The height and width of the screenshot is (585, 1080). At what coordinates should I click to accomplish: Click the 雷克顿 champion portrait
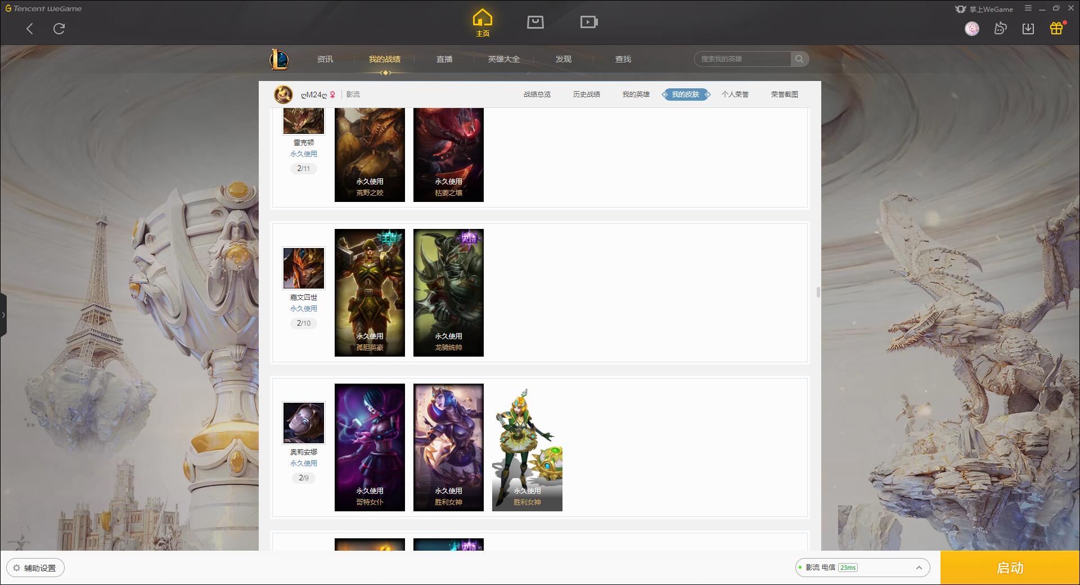pos(304,121)
